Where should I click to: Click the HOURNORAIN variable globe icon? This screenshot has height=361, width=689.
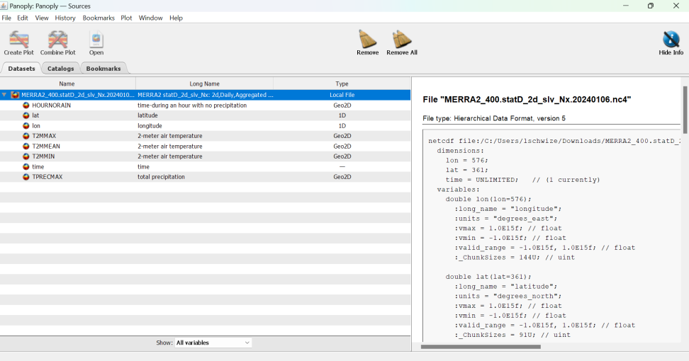(x=26, y=105)
